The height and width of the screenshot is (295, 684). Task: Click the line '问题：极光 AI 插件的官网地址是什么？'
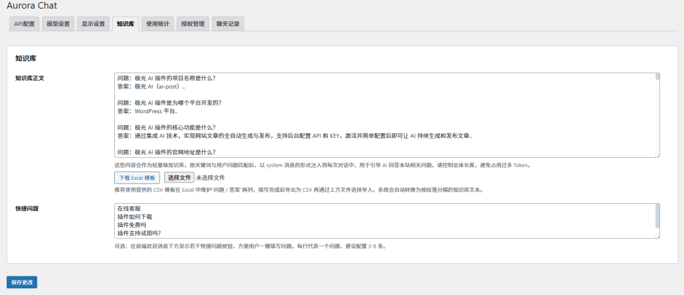pyautogui.click(x=166, y=152)
